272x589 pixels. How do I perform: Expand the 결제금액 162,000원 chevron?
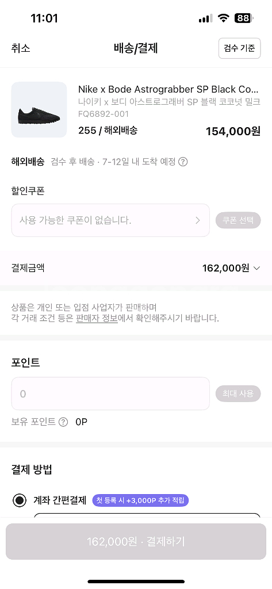[x=257, y=268]
